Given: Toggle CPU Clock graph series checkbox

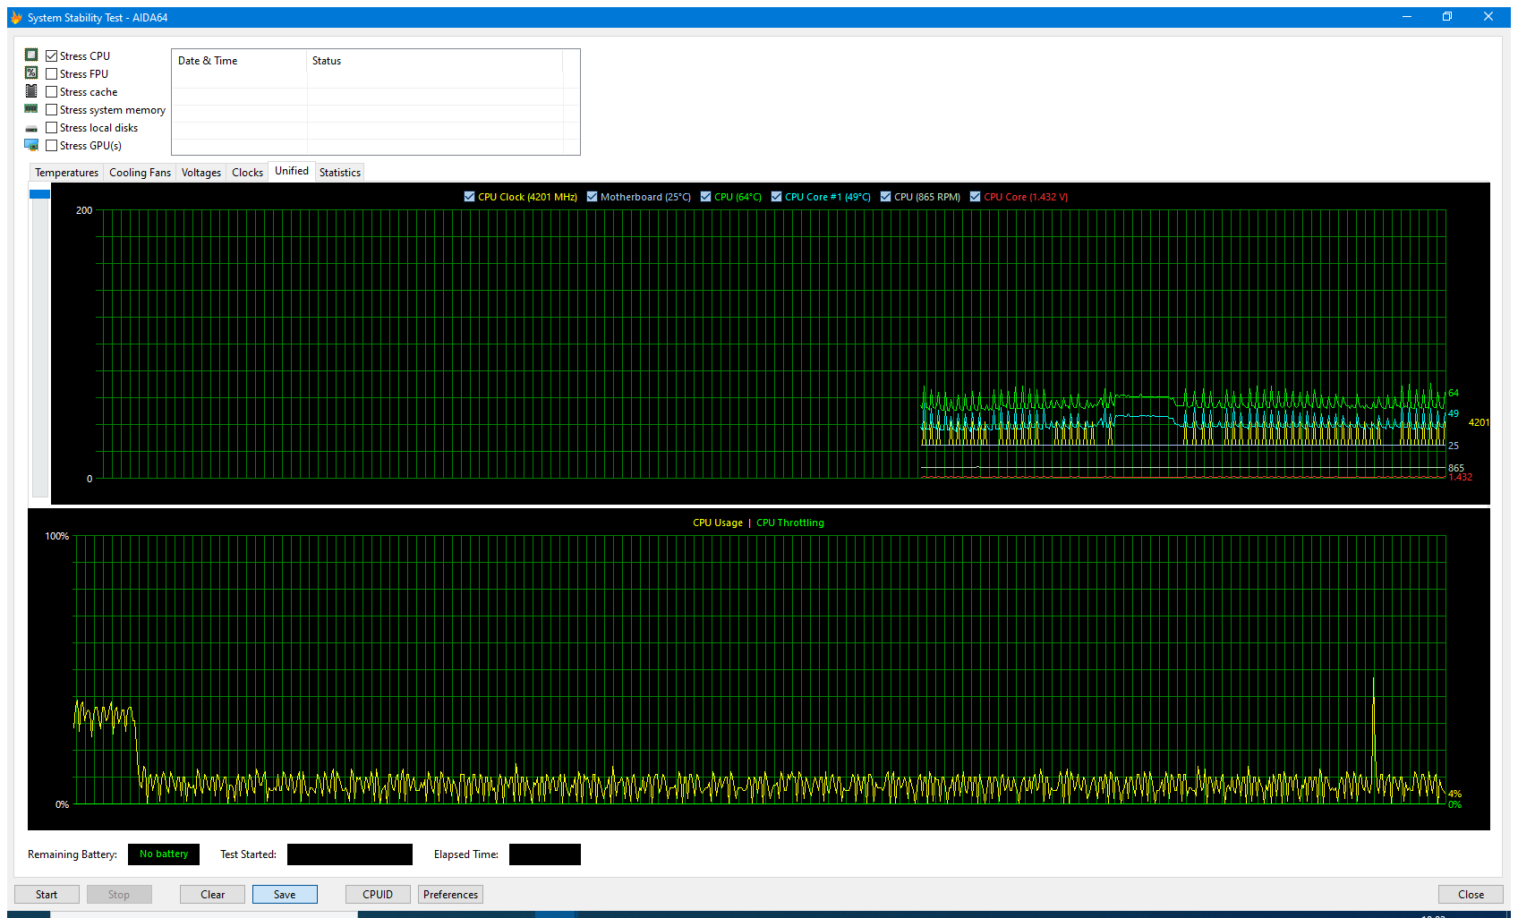Looking at the screenshot, I should [x=470, y=197].
